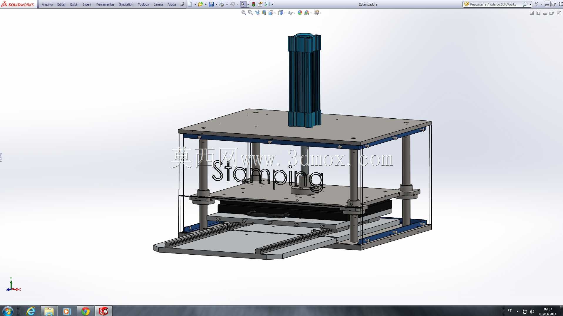Save the document with floppy icon
Screen dimensions: 563x316
click(x=211, y=4)
